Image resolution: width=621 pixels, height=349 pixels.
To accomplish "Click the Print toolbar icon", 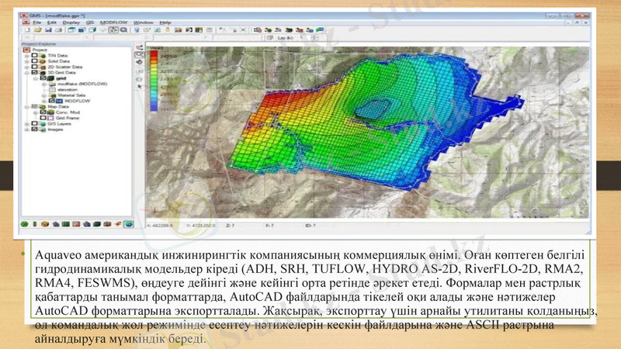I will (59, 30).
